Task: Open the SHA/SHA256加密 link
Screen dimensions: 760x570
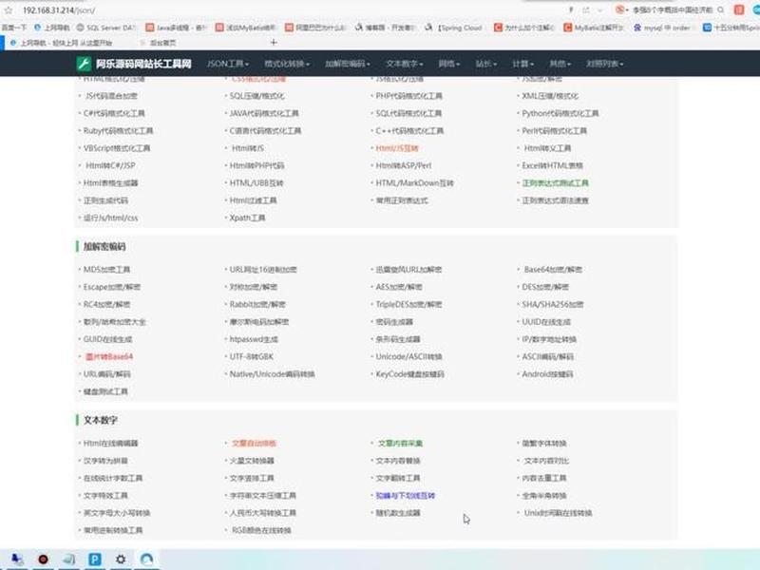Action: pos(553,304)
